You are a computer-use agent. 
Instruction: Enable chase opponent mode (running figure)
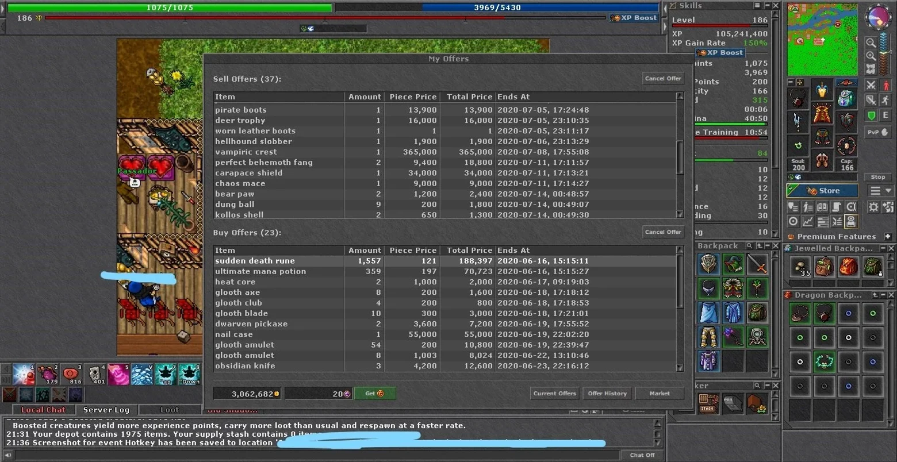tap(886, 101)
